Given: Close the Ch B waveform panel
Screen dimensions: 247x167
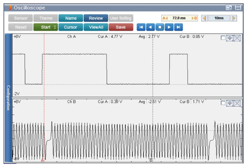Looking at the screenshot, I should (237, 103).
